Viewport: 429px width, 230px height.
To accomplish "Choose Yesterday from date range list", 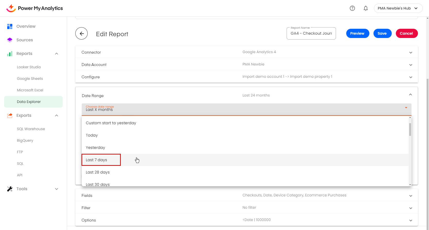I will [95, 148].
